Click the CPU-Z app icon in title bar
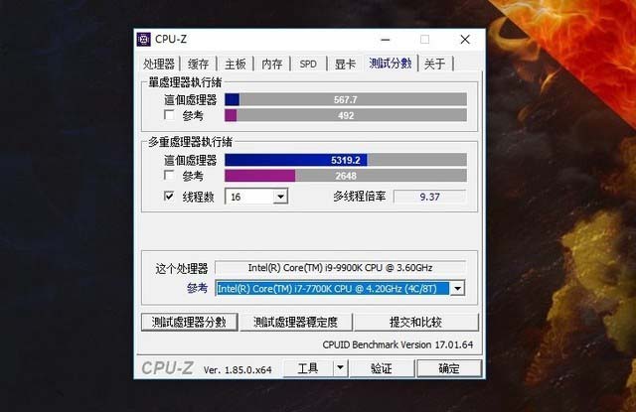 (x=143, y=40)
